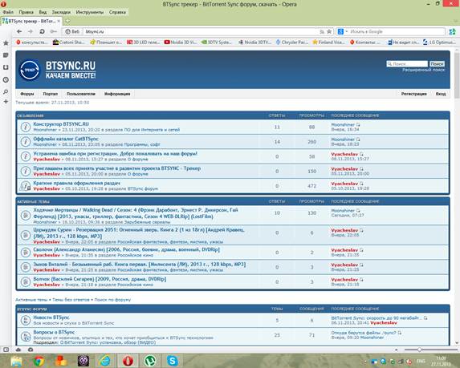Viewport: 460px width, 368px height.
Task: Open search engine dropdown in Google field
Action: pos(347,31)
